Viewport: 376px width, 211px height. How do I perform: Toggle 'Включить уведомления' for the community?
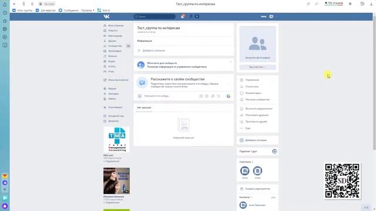(x=256, y=108)
